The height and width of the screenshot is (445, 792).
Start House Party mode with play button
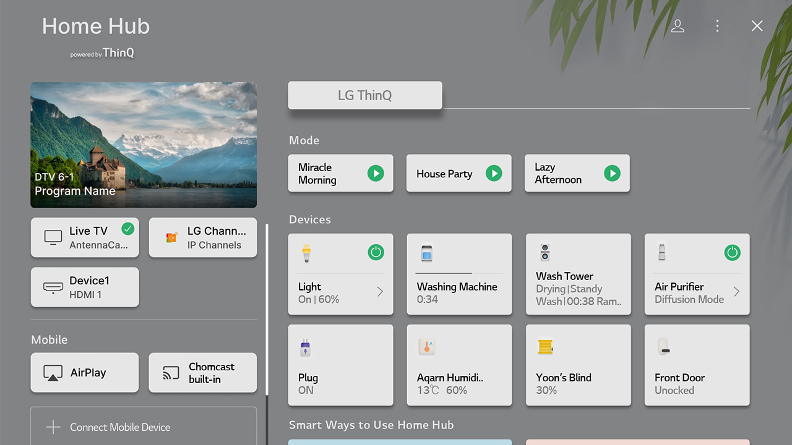pos(494,173)
